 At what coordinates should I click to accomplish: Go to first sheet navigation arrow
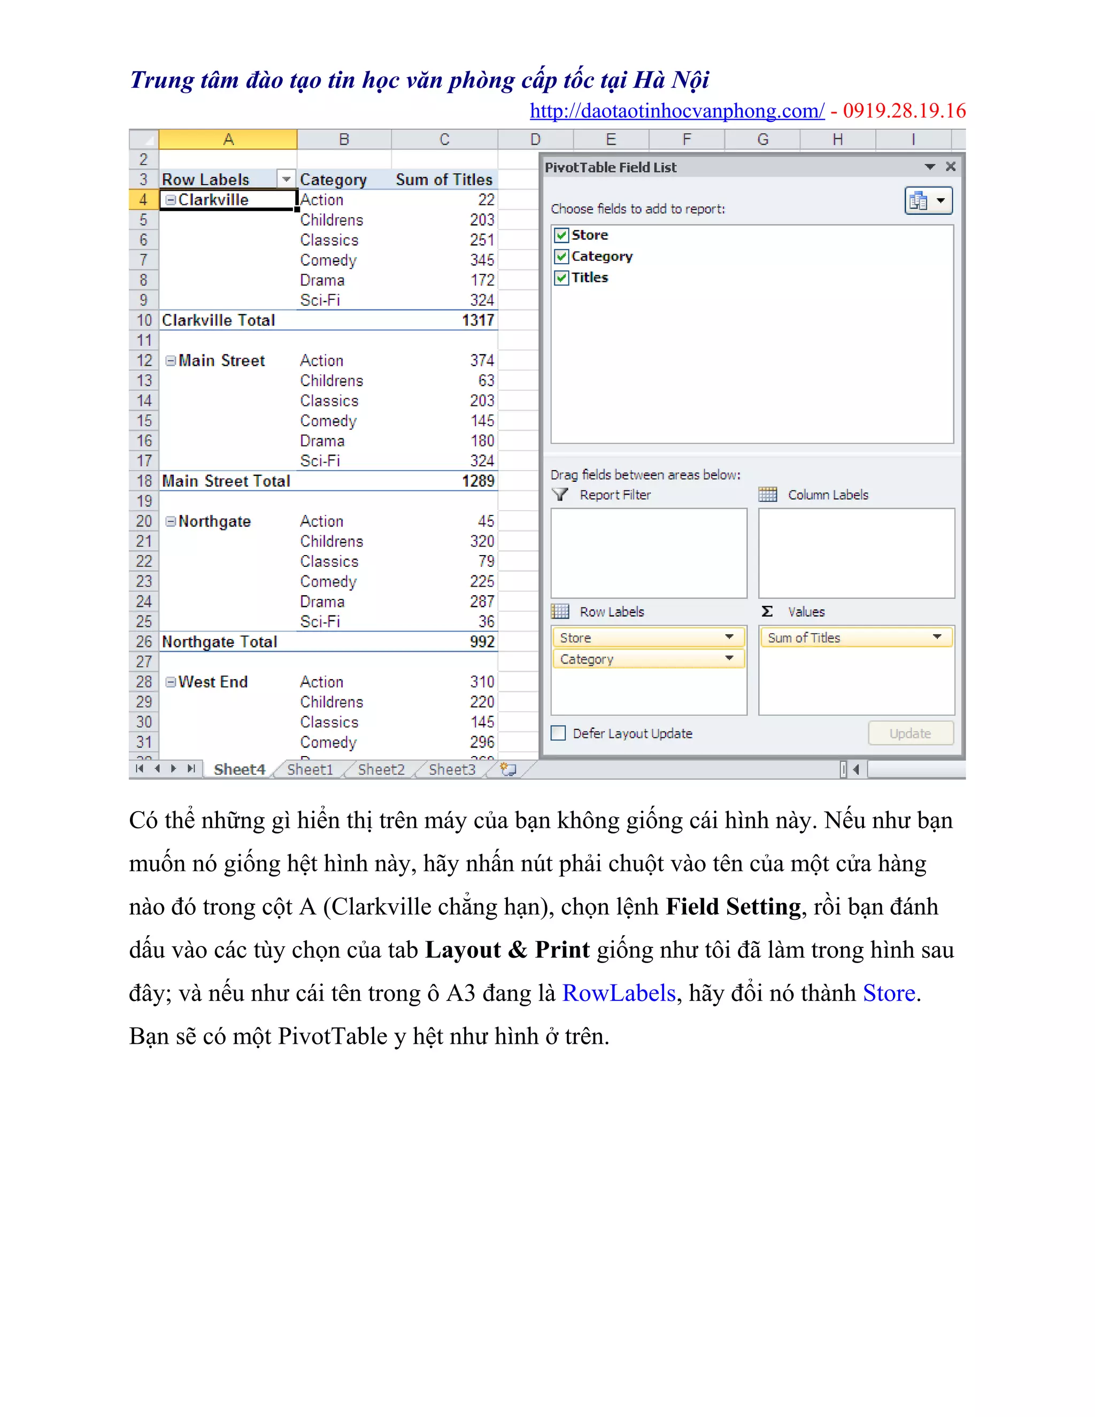click(140, 769)
